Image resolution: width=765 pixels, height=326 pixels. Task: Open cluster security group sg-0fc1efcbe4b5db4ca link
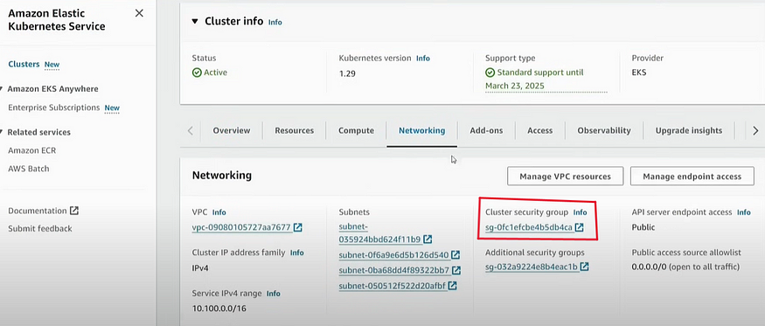point(529,227)
